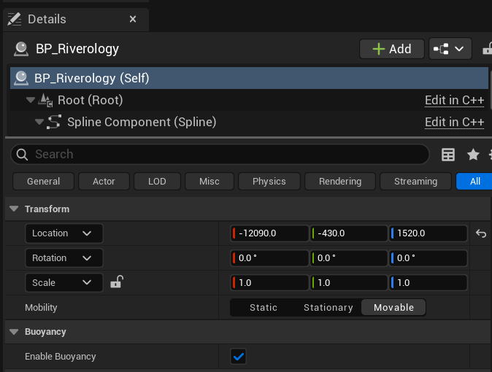Select the All filter tab
492x372 pixels.
click(474, 182)
